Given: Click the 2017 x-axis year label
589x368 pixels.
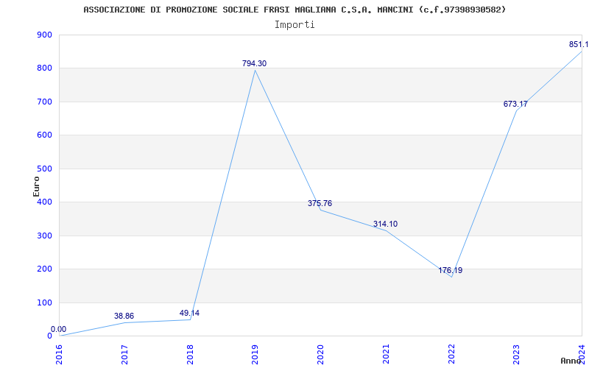Looking at the screenshot, I should pyautogui.click(x=124, y=354).
